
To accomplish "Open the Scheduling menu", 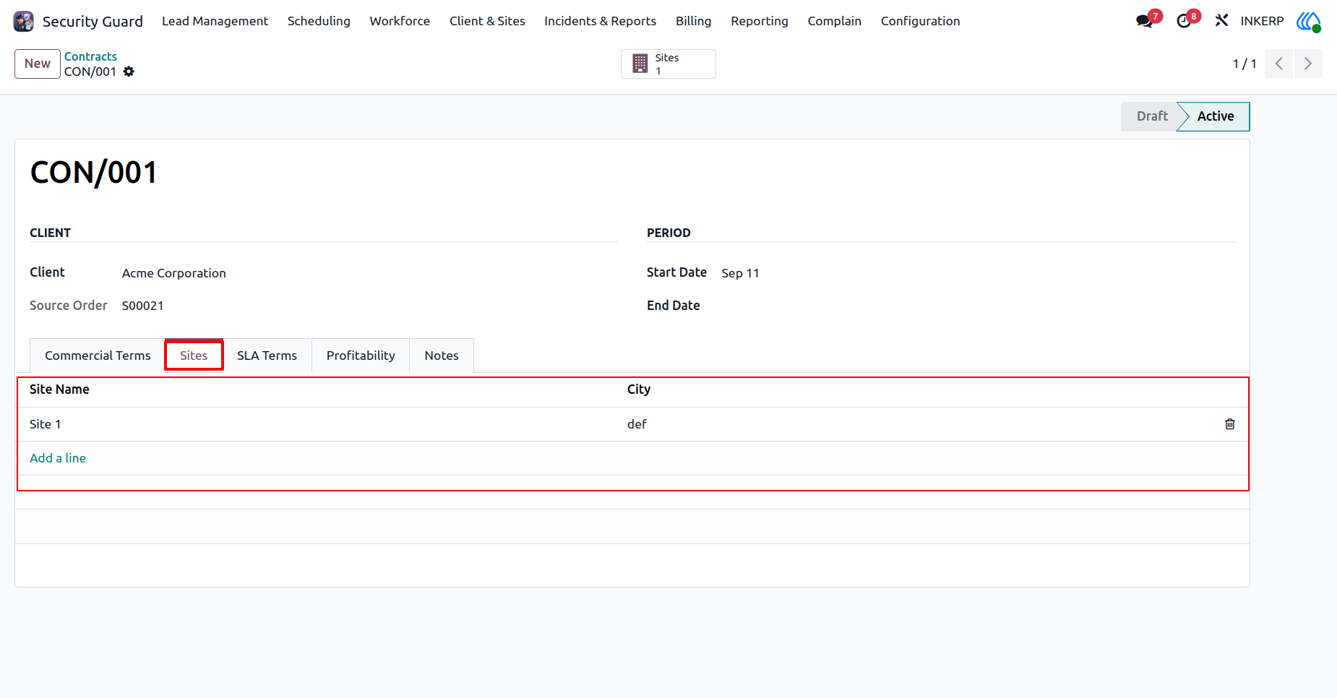I will point(319,21).
